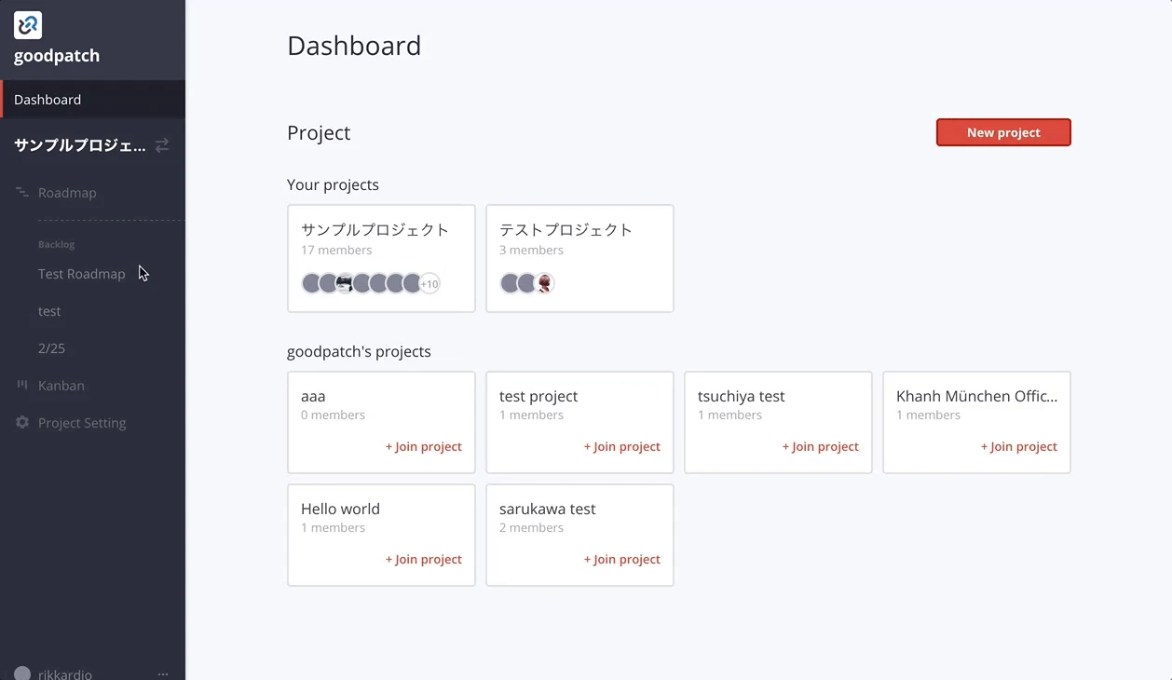Join the "tsuchiya test" project
1172x680 pixels.
[821, 446]
